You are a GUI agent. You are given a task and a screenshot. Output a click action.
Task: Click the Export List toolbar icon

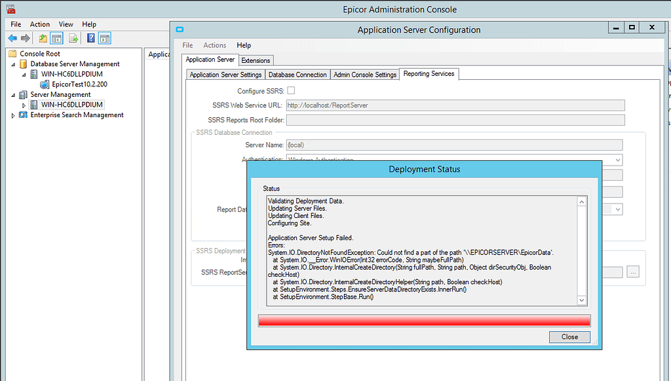pos(73,39)
